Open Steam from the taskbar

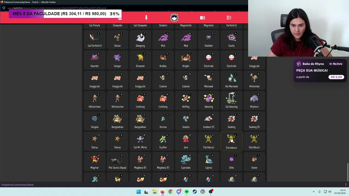click(194, 192)
